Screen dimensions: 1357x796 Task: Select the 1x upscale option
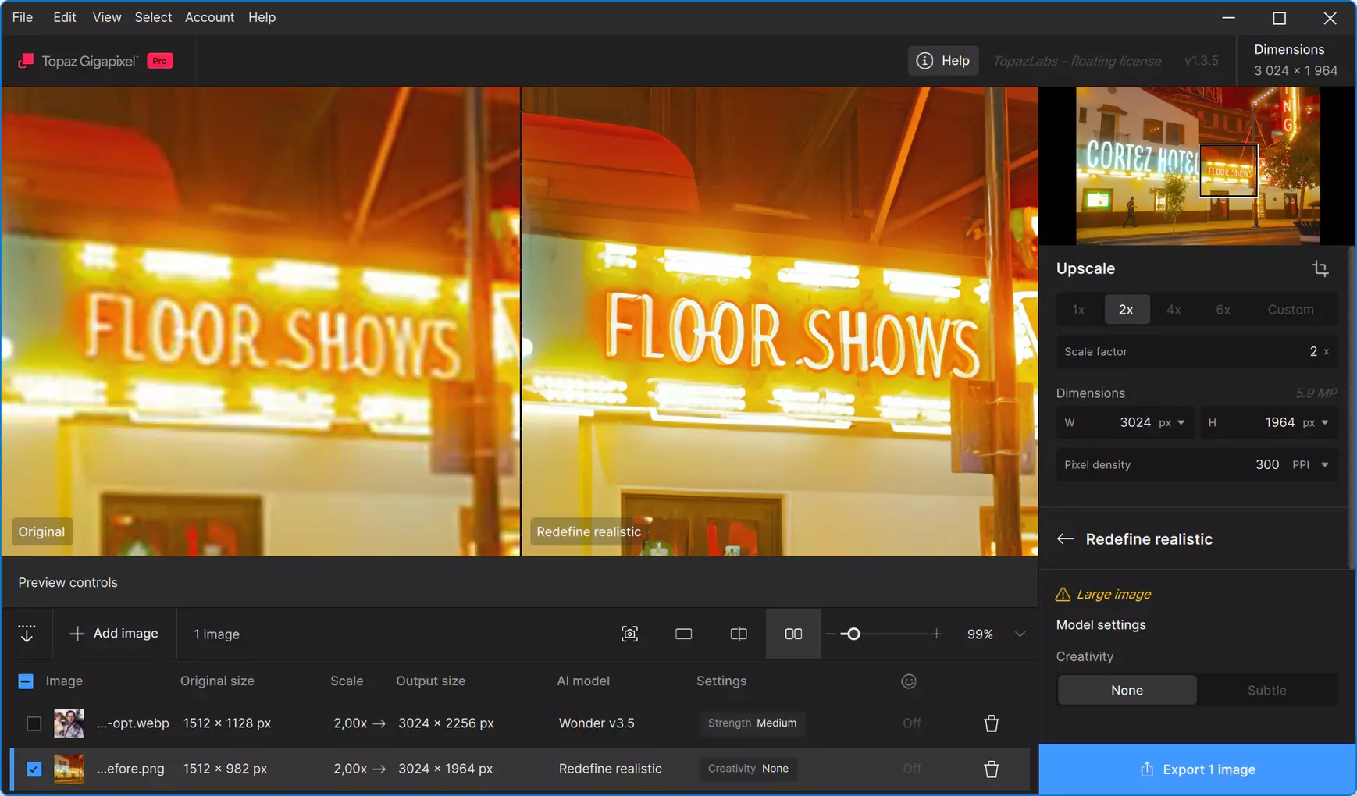pyautogui.click(x=1078, y=310)
